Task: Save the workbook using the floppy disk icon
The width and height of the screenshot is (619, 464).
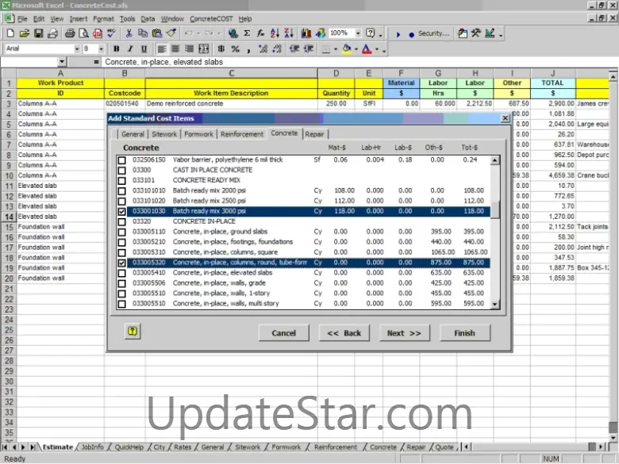Action: pyautogui.click(x=38, y=33)
